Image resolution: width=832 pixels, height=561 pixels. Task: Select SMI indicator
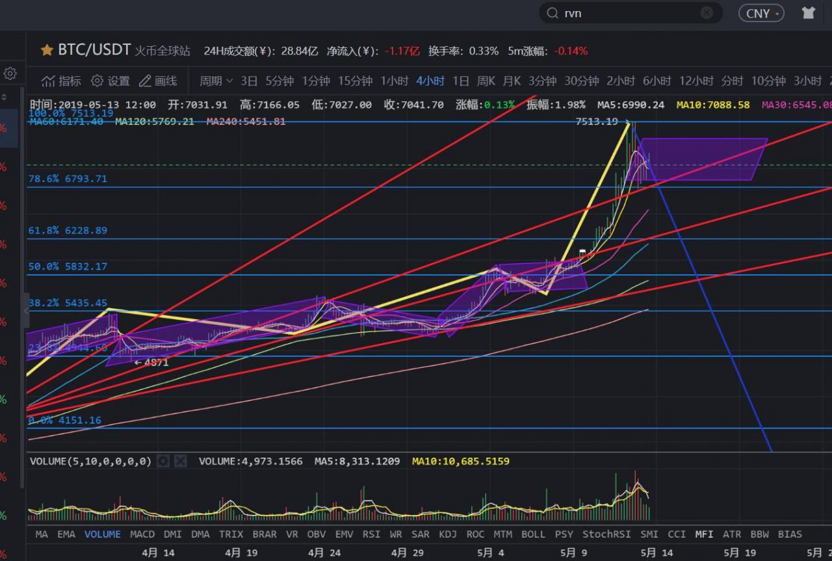point(649,534)
